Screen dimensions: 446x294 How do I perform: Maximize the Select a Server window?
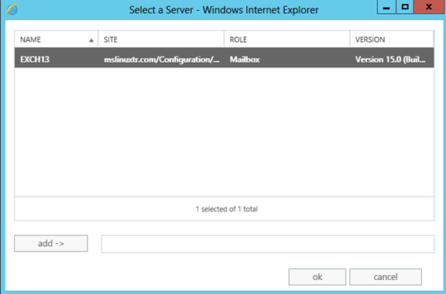point(405,7)
